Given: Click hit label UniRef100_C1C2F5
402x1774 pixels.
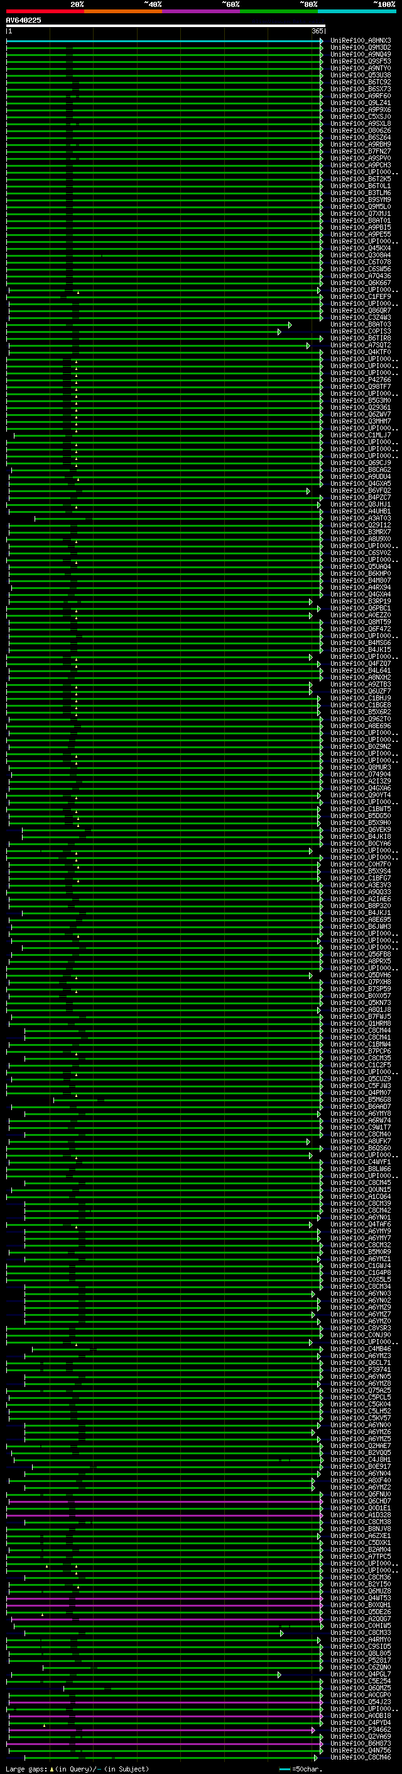Looking at the screenshot, I should pyautogui.click(x=361, y=1065).
